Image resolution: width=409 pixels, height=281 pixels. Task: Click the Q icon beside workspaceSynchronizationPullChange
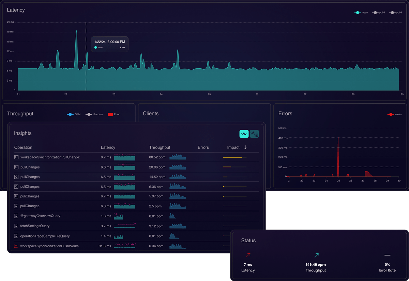[16, 157]
